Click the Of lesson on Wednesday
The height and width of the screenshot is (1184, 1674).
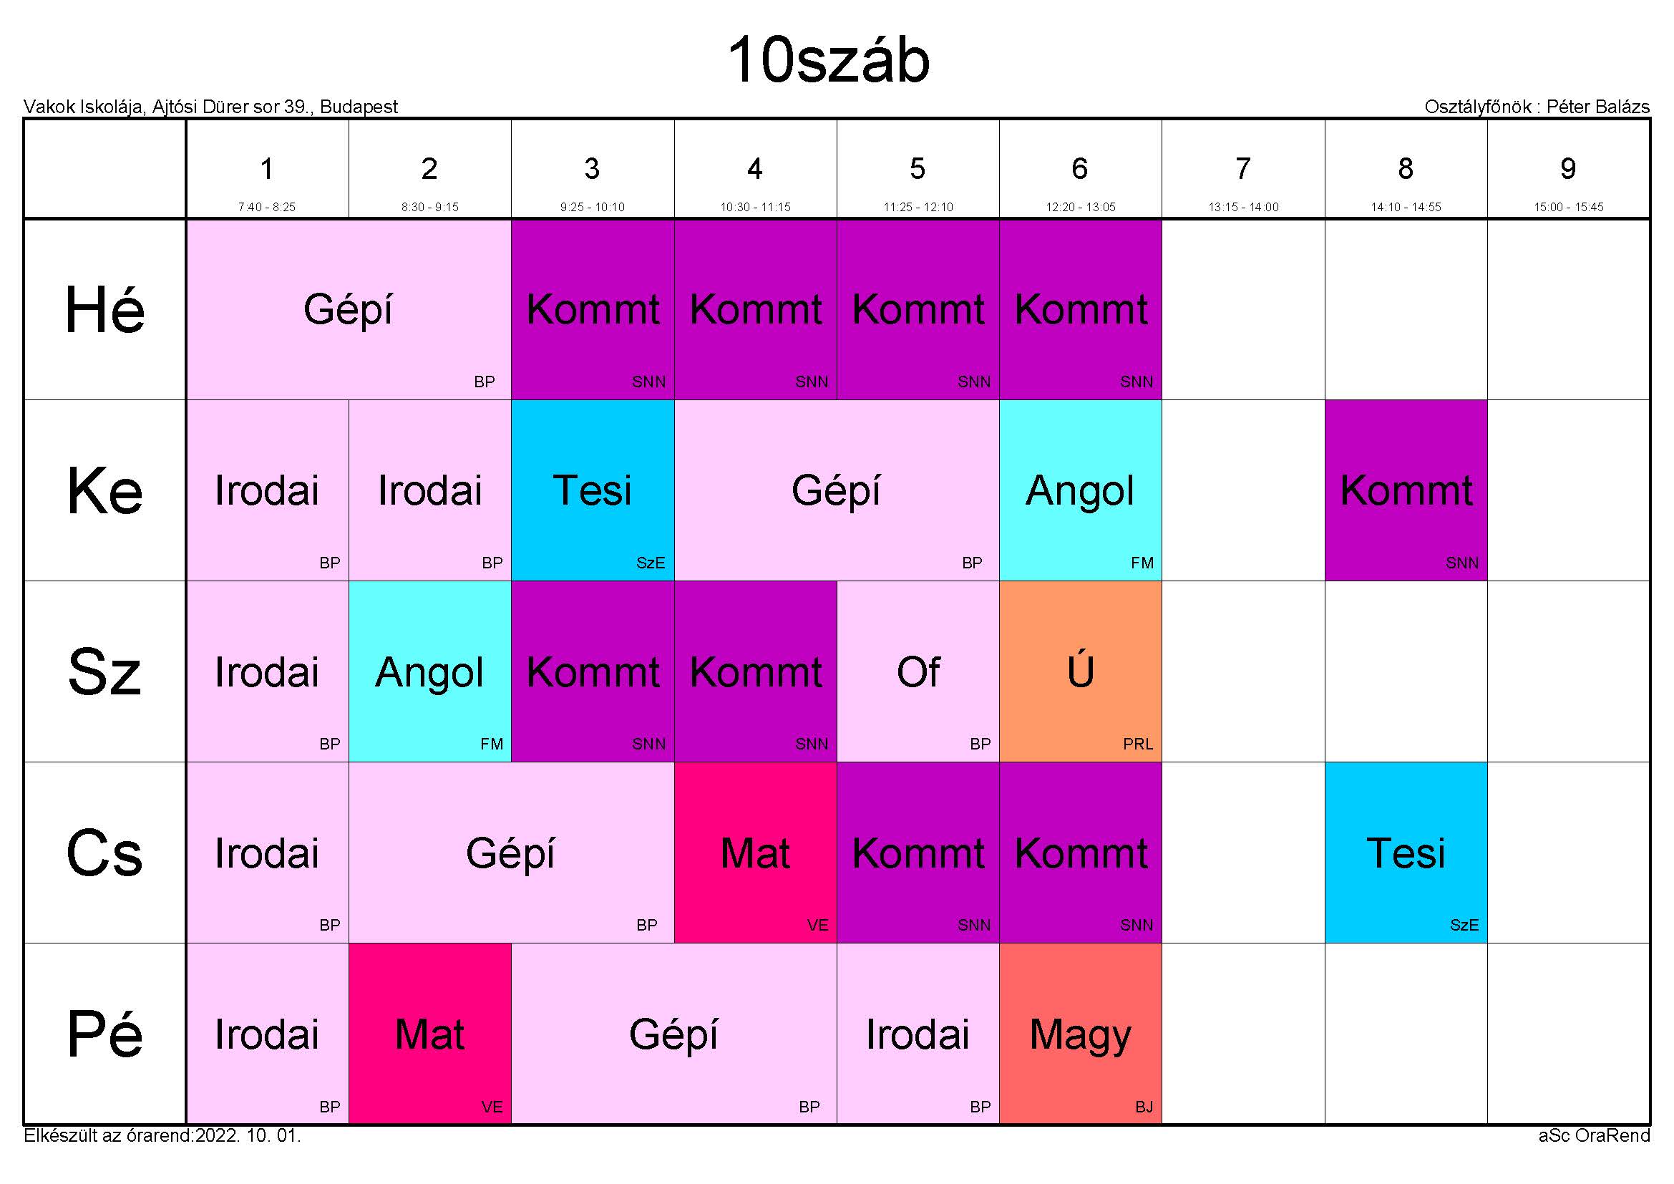coord(918,671)
